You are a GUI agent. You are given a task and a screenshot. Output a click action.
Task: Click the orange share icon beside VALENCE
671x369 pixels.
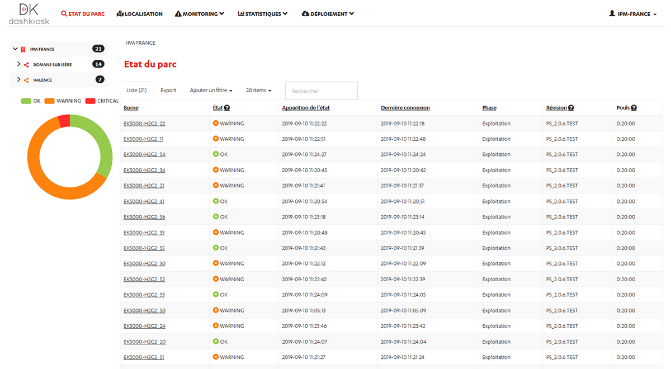click(26, 80)
